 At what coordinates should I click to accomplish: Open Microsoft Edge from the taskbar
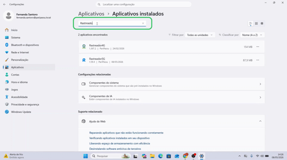[x=160, y=156]
